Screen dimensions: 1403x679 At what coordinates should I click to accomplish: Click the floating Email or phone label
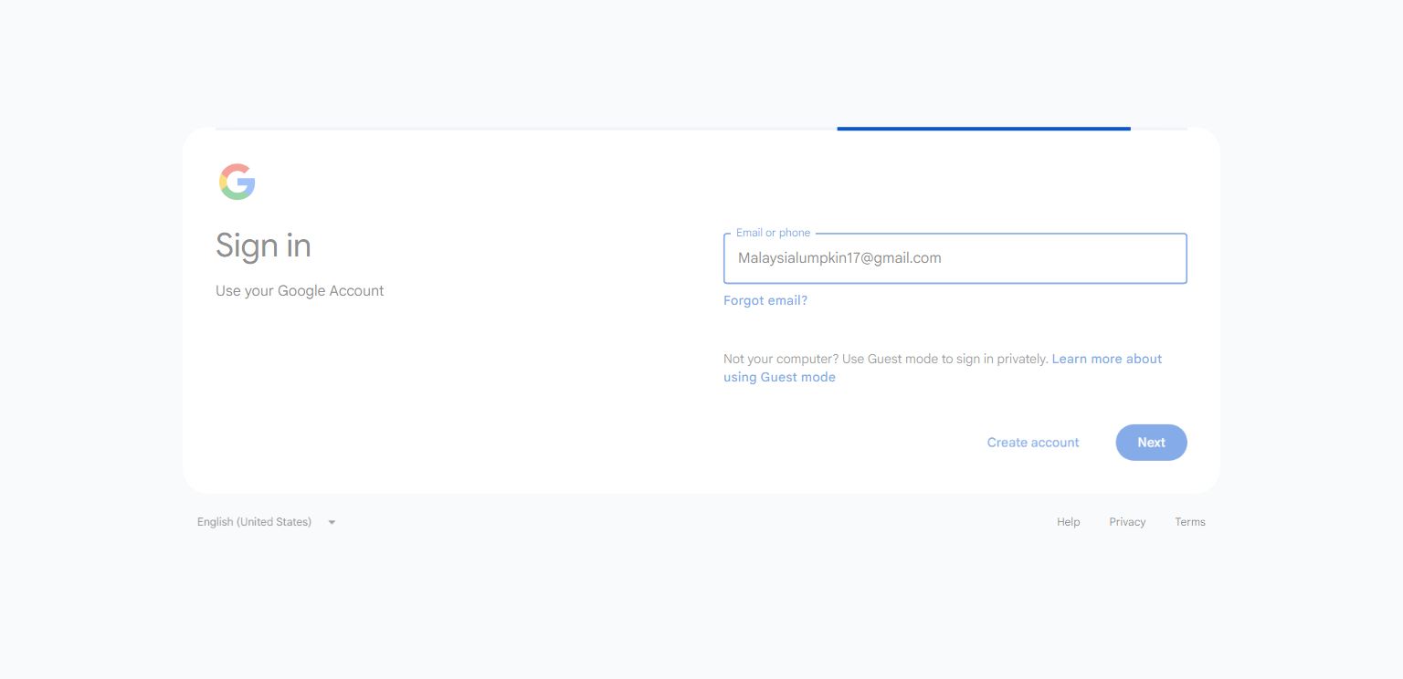pyautogui.click(x=773, y=233)
